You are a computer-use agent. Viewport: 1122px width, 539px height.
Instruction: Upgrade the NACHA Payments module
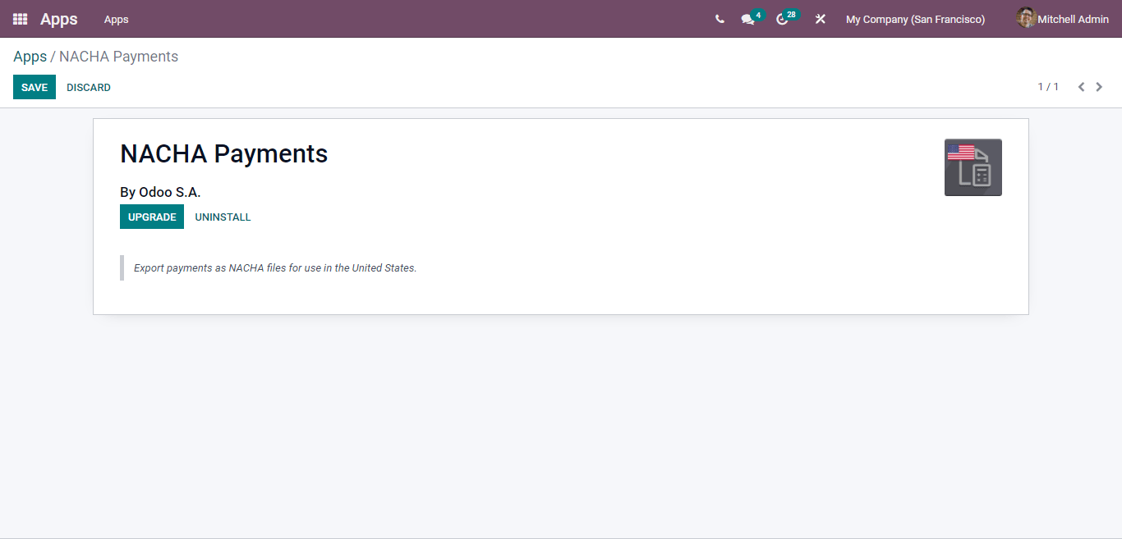(152, 217)
